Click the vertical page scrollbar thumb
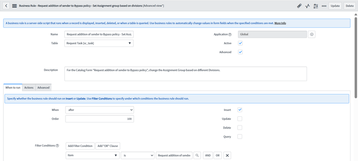 (356, 57)
